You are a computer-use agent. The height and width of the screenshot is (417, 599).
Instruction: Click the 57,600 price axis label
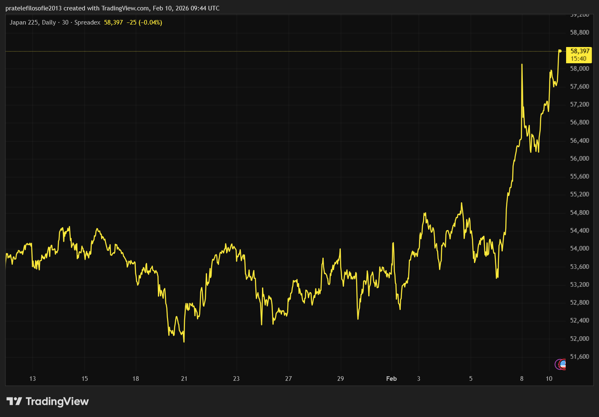point(579,87)
